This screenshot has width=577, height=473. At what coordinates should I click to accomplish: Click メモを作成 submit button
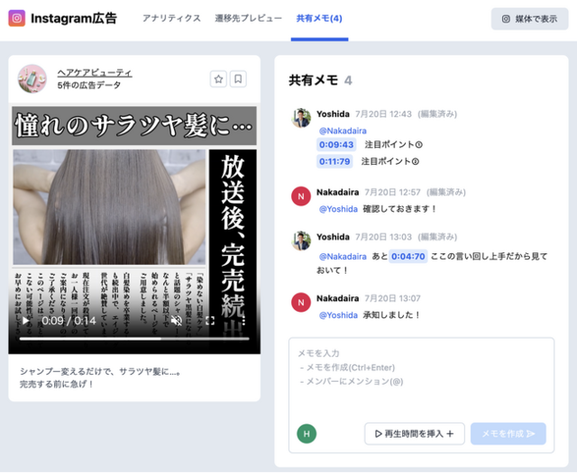(x=508, y=433)
